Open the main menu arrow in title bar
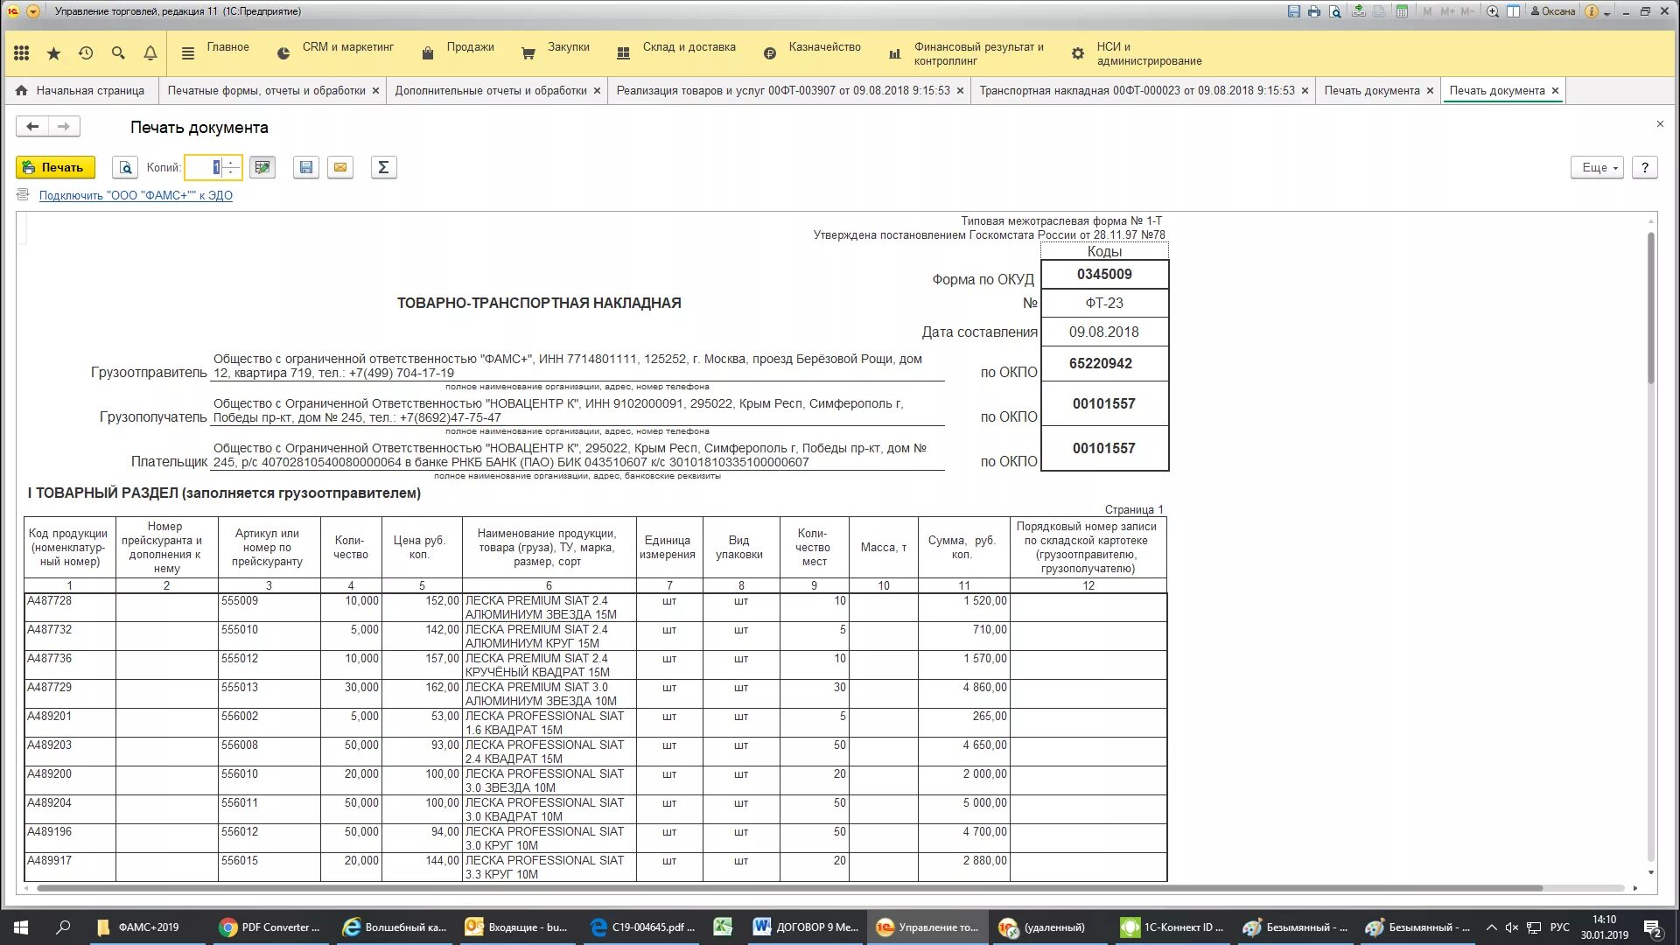This screenshot has width=1680, height=945. pyautogui.click(x=33, y=11)
